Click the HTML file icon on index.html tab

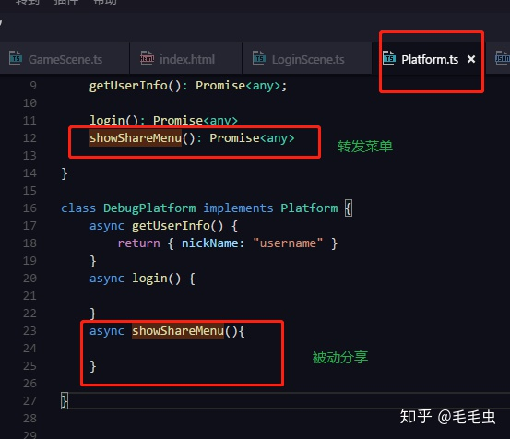(x=147, y=58)
